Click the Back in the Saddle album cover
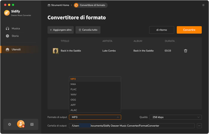 click(56, 51)
